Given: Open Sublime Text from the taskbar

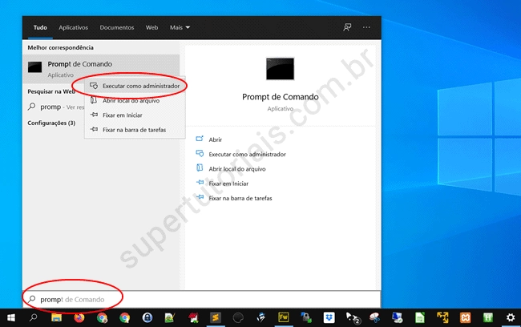Looking at the screenshot, I should coord(215,317).
